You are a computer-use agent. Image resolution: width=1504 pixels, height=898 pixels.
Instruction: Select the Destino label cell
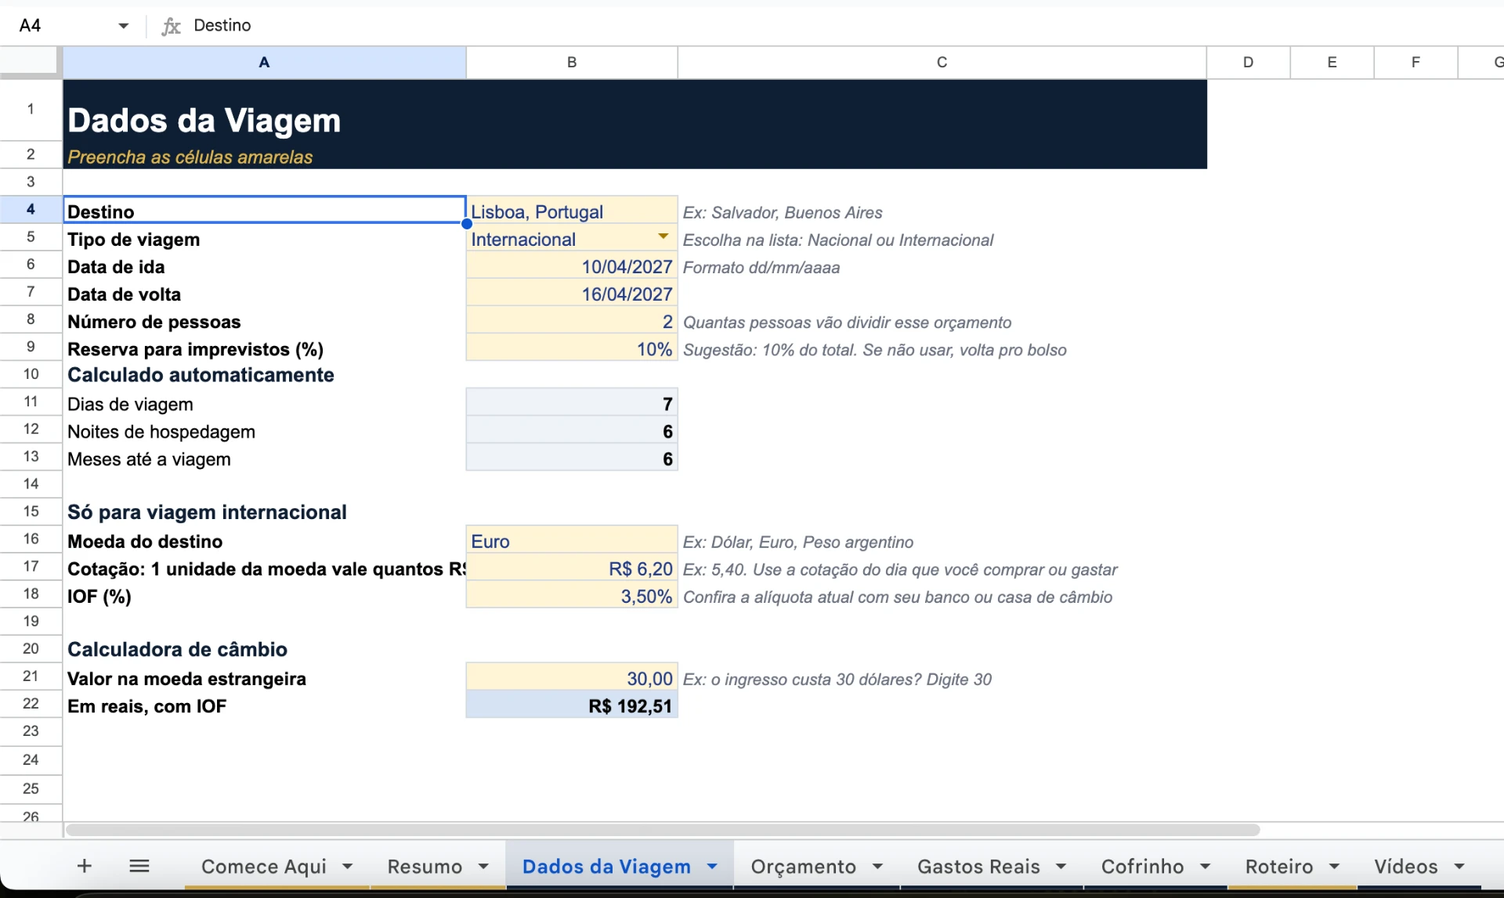tap(264, 210)
